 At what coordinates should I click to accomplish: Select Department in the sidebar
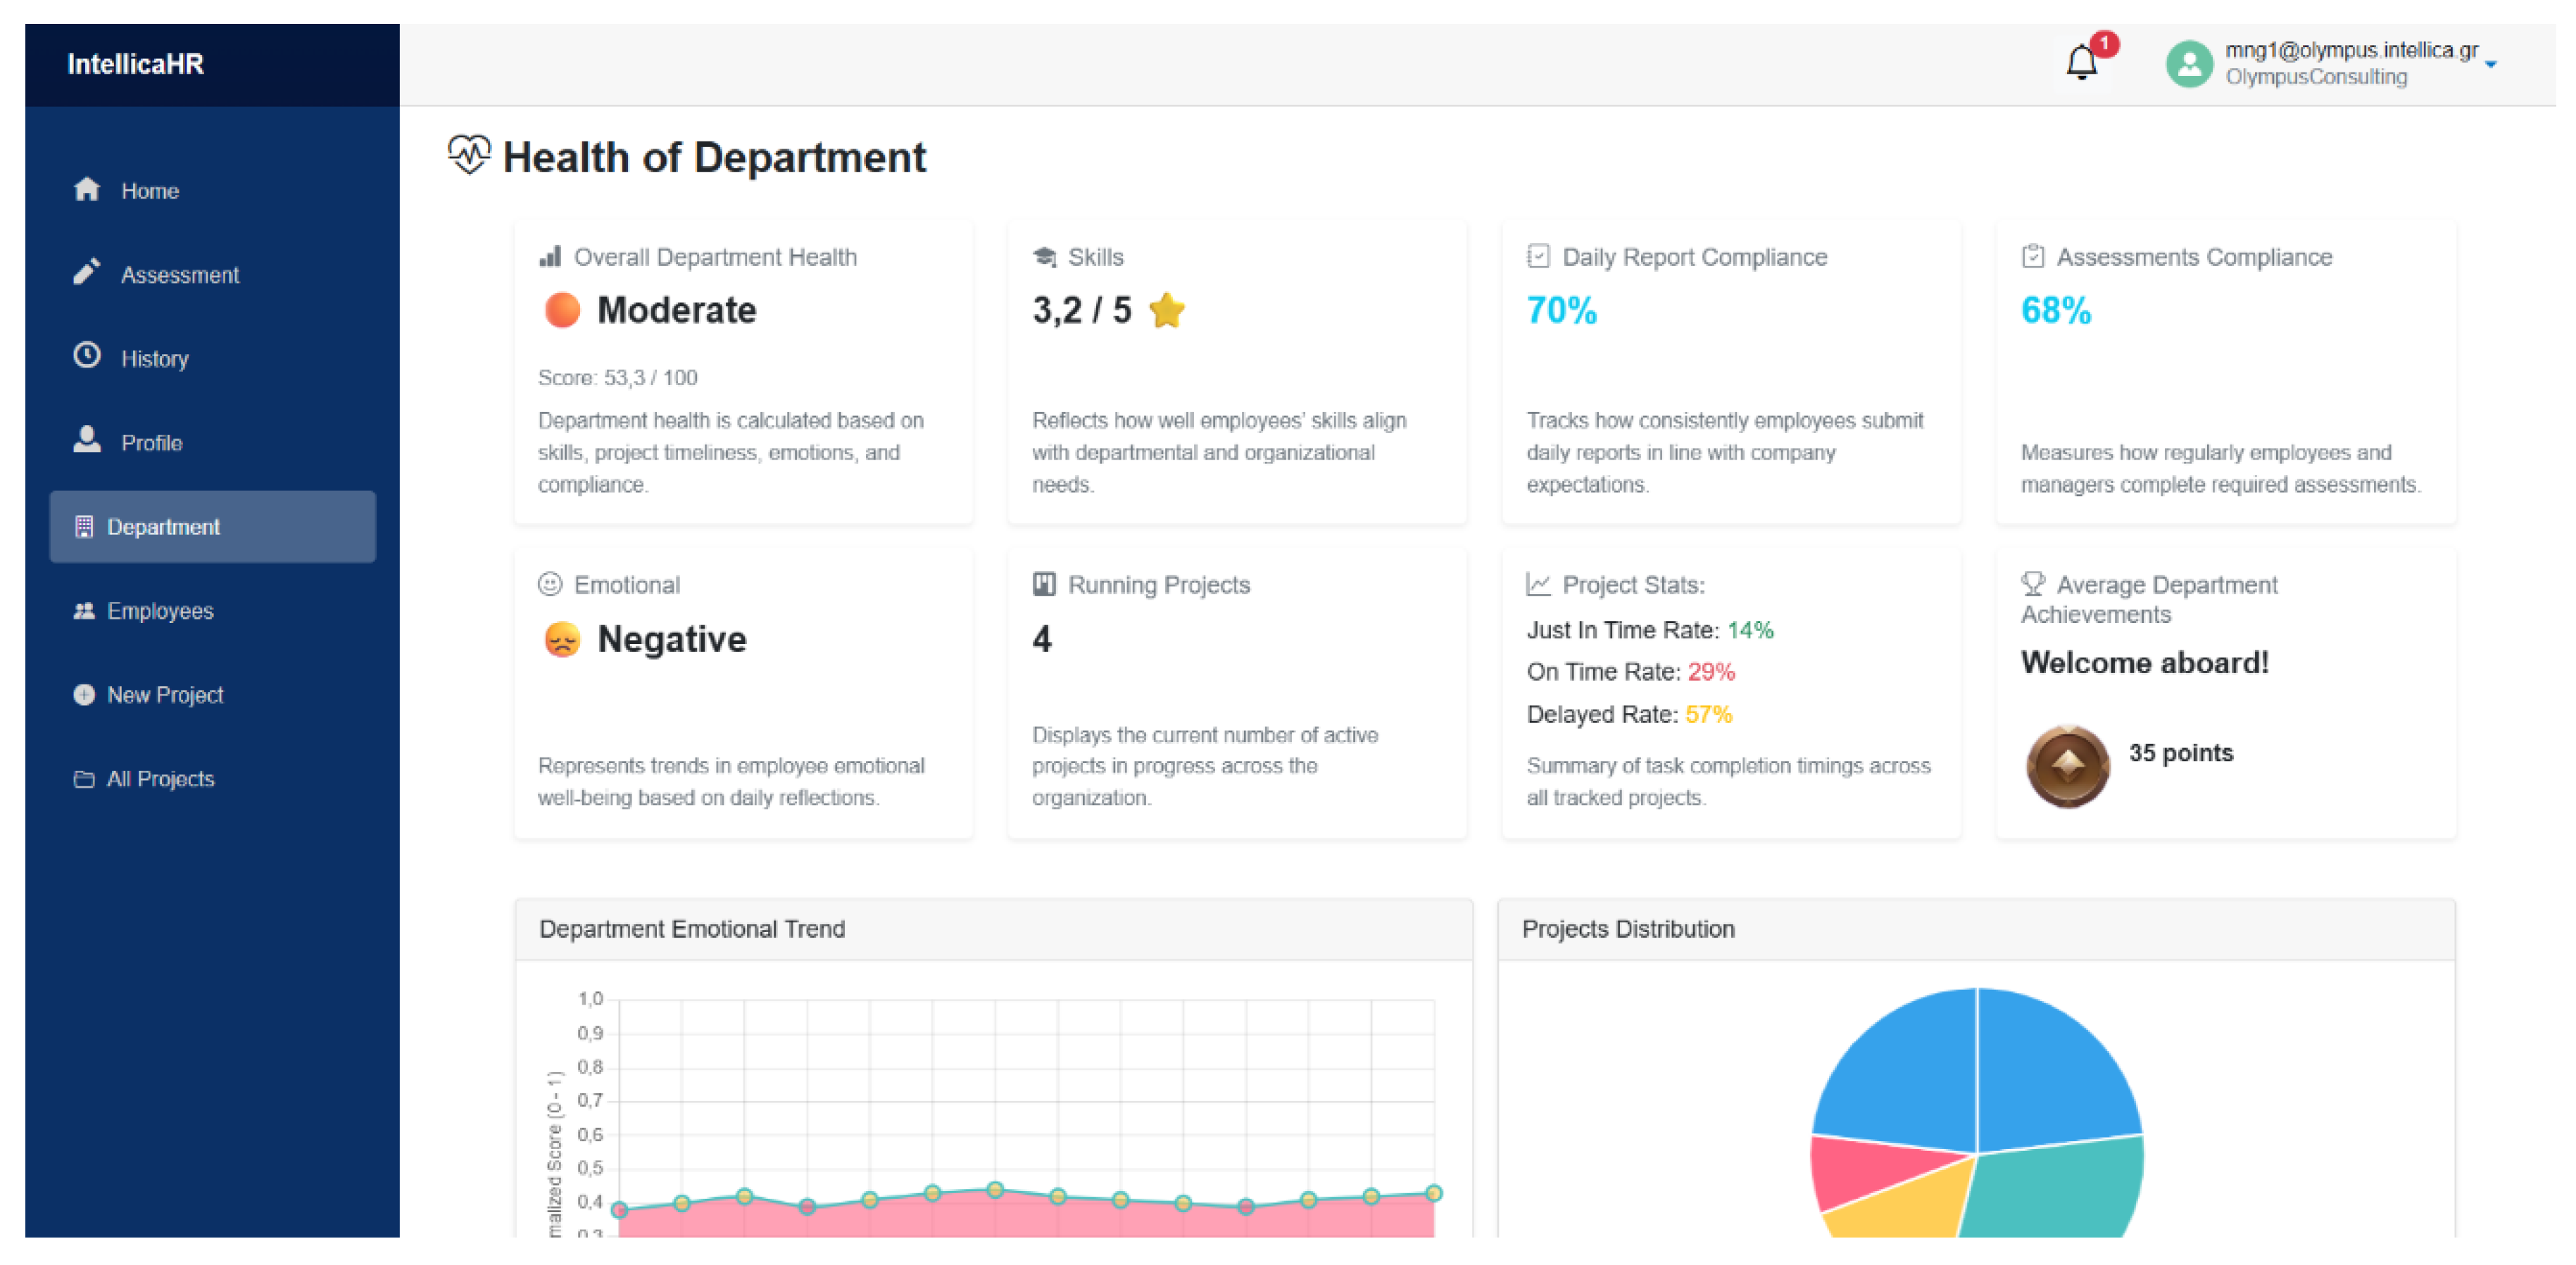(x=212, y=527)
